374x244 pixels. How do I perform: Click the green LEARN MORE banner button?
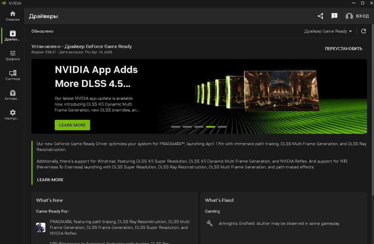point(72,125)
